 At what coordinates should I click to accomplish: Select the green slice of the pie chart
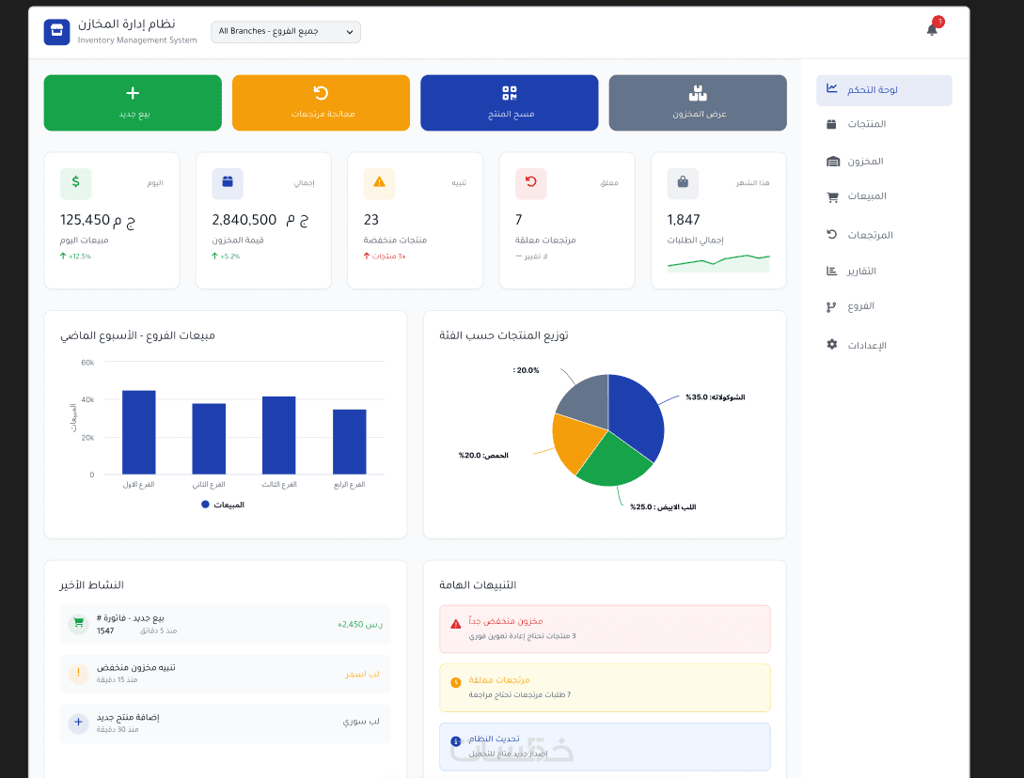[x=611, y=461]
